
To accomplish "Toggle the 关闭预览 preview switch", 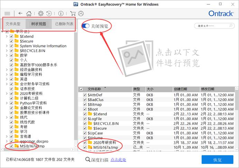I will pos(86,26).
